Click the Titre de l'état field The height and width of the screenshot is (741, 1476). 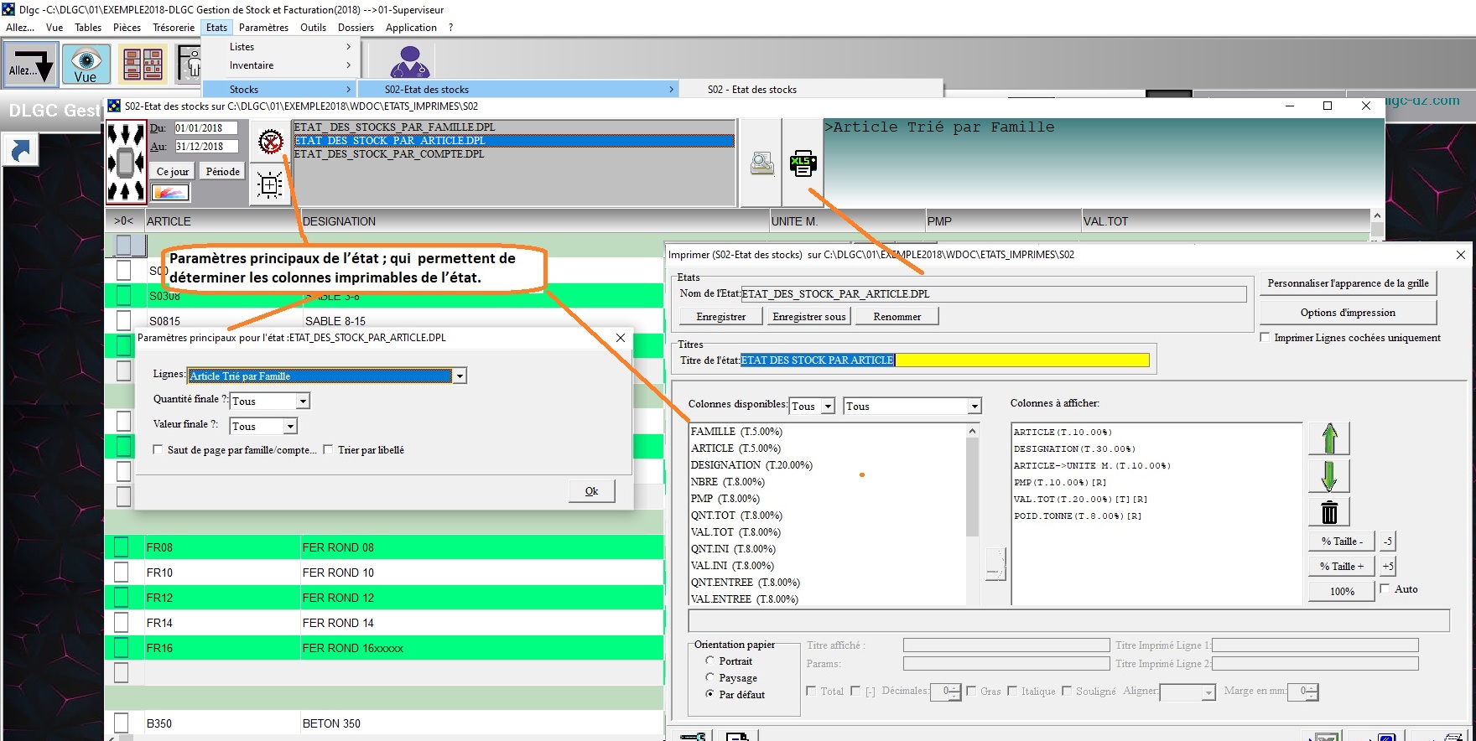click(x=944, y=360)
